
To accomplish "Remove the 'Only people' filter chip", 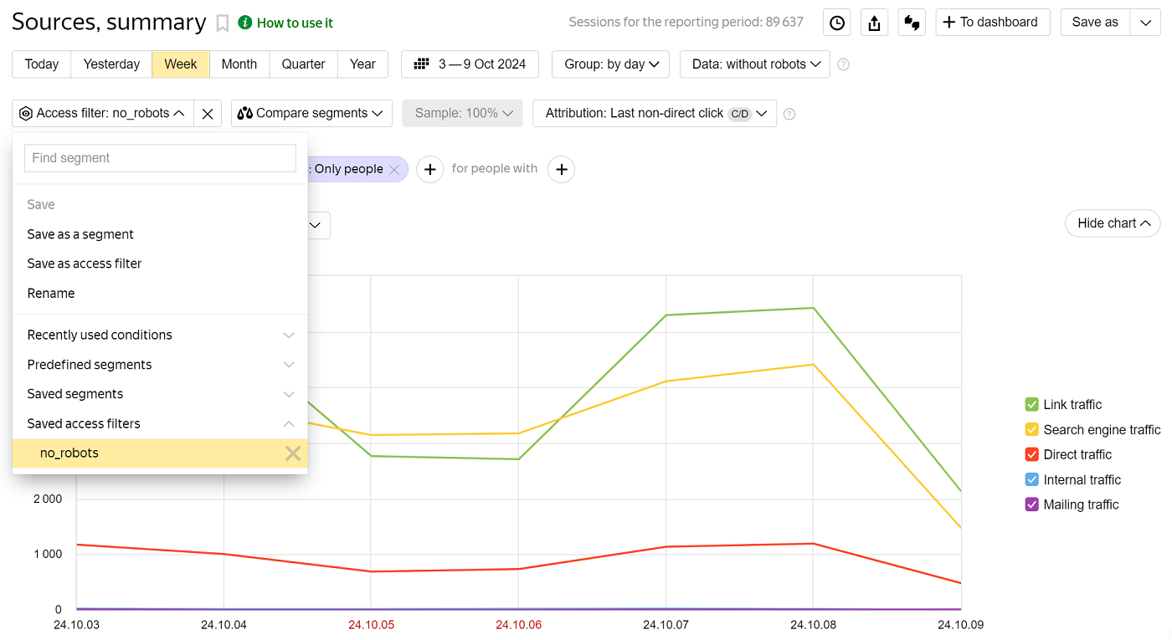I will [394, 170].
